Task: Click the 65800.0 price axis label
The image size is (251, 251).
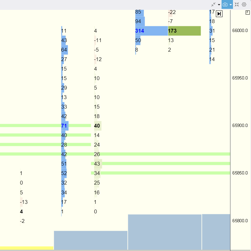Action: (240, 221)
